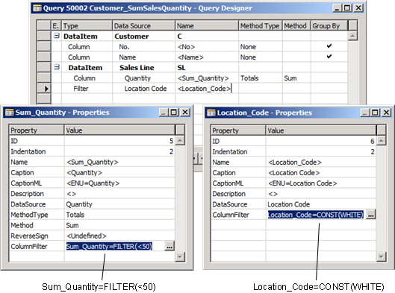Screen dimensions: 395x293
Task: Click Name value <Location_Code> in properties
Action: pyautogui.click(x=321, y=163)
